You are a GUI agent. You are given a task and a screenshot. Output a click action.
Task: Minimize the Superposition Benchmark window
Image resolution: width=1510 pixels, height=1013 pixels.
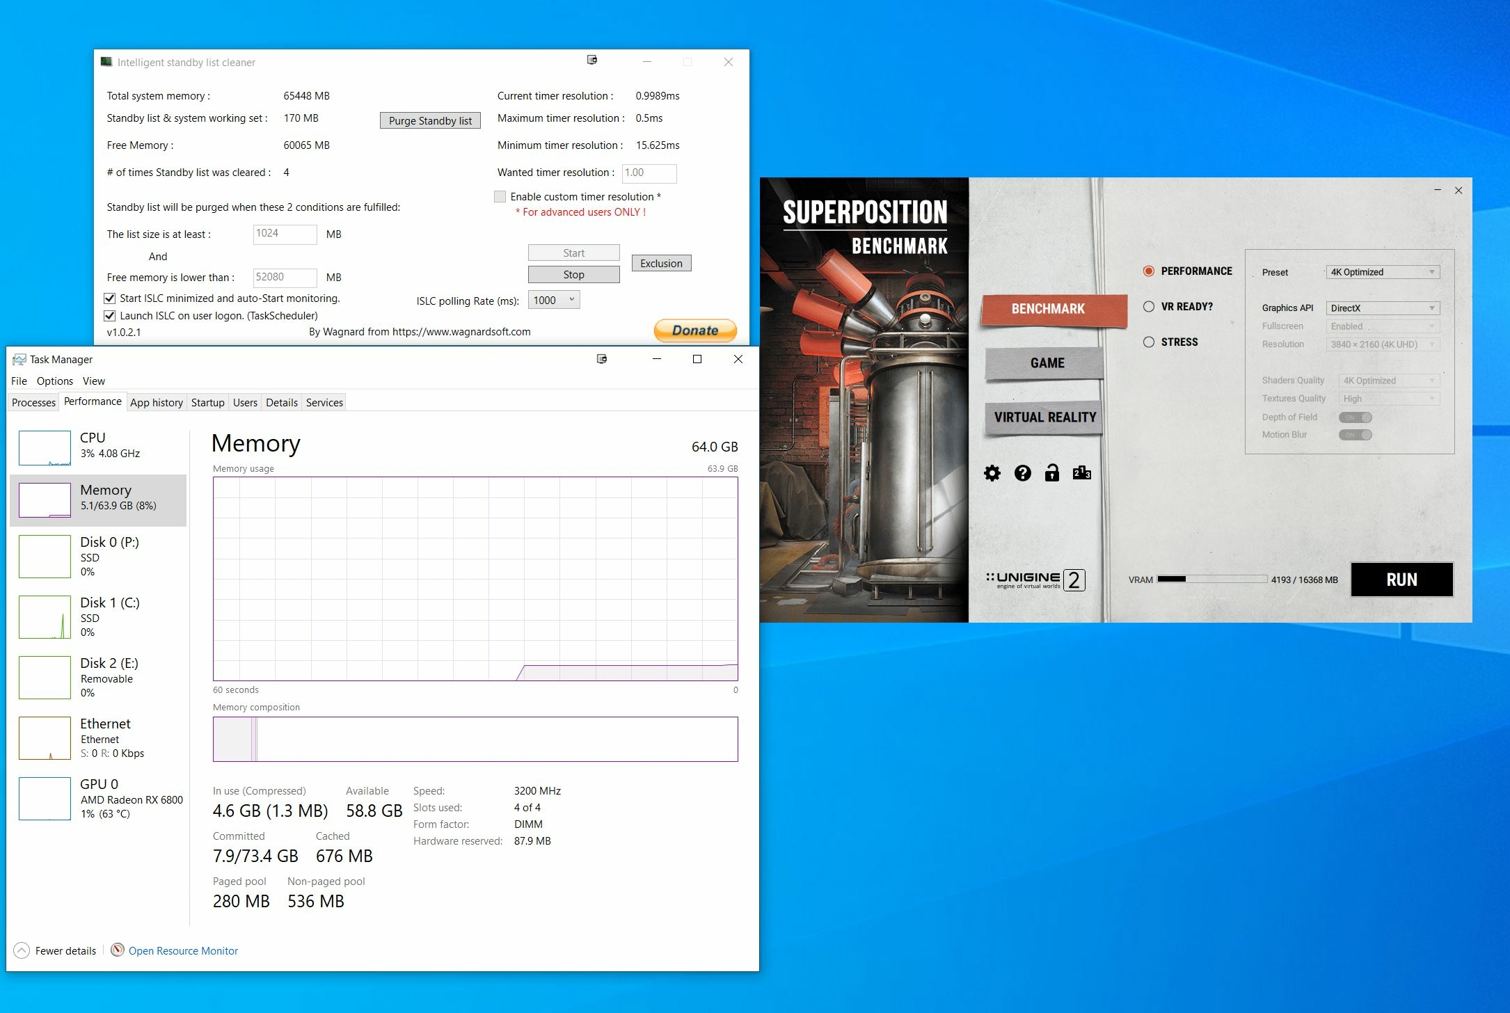1438,190
